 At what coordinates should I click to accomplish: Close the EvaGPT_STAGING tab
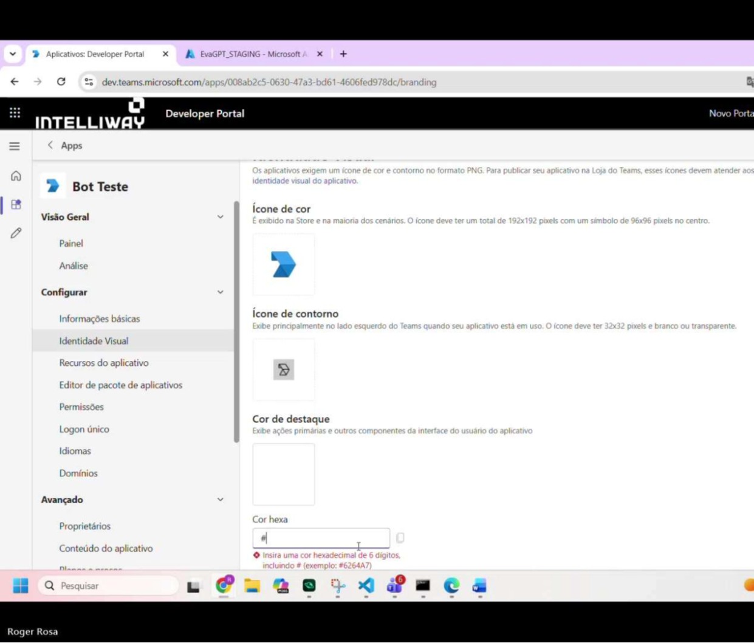[320, 54]
